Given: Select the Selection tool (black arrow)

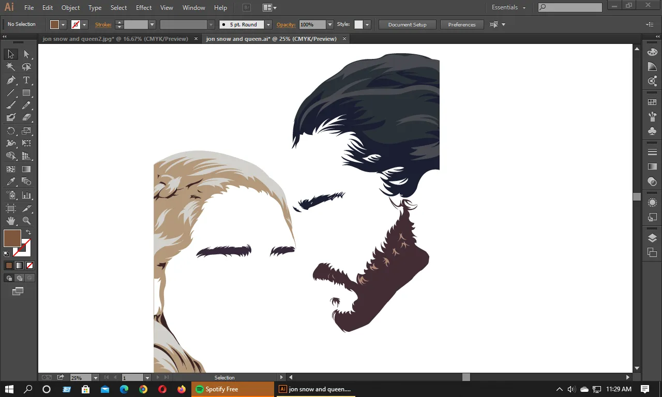Looking at the screenshot, I should click(10, 54).
